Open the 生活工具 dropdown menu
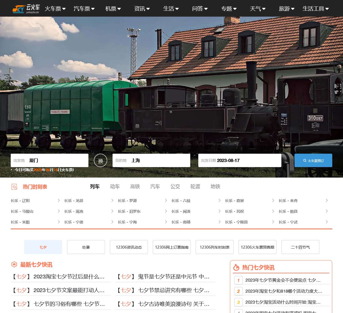Screen dimensions: 343x313 316,9
